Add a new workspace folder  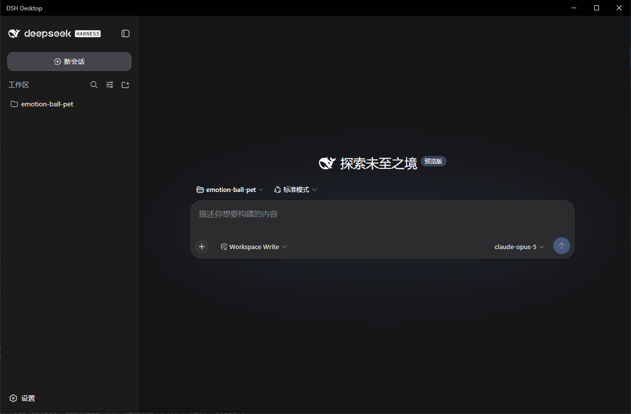[126, 85]
